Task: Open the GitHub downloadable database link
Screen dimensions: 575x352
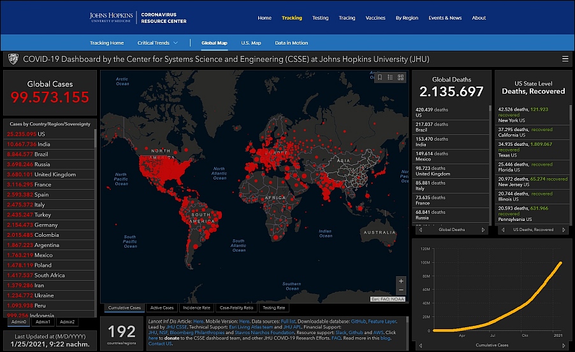Action: (x=358, y=321)
